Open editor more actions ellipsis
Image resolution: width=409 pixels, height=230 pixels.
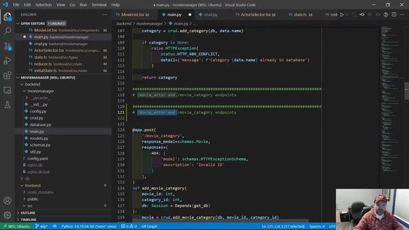(x=402, y=15)
